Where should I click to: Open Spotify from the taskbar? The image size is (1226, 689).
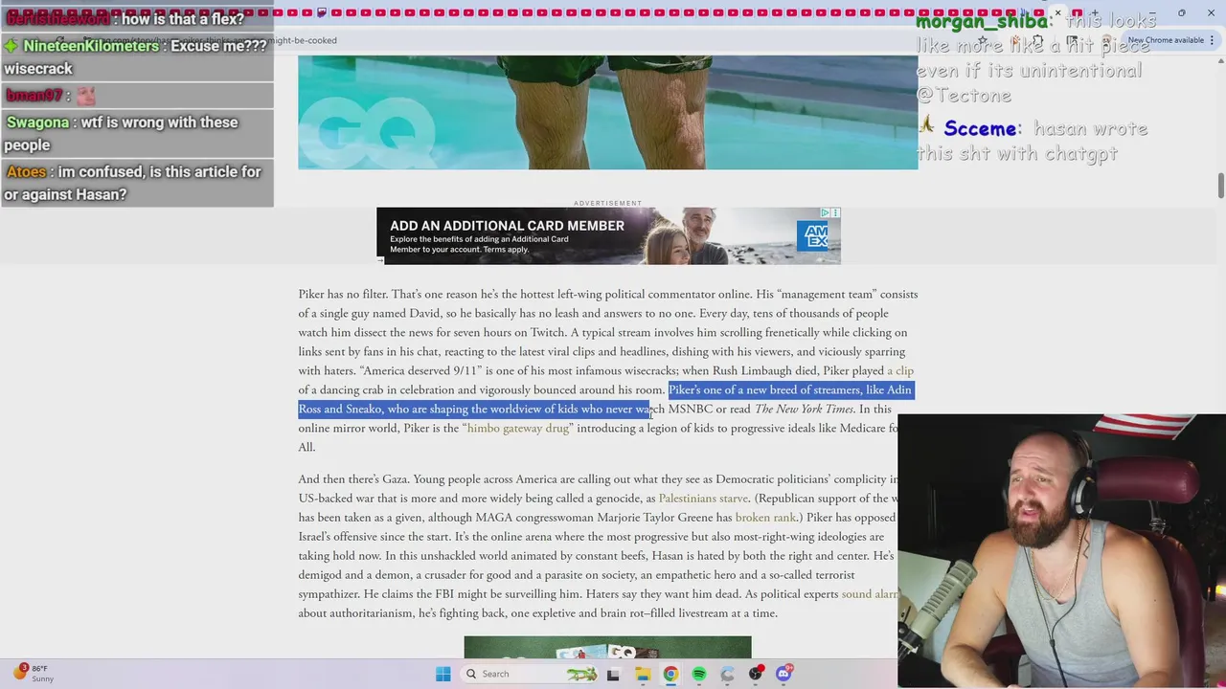tap(699, 674)
